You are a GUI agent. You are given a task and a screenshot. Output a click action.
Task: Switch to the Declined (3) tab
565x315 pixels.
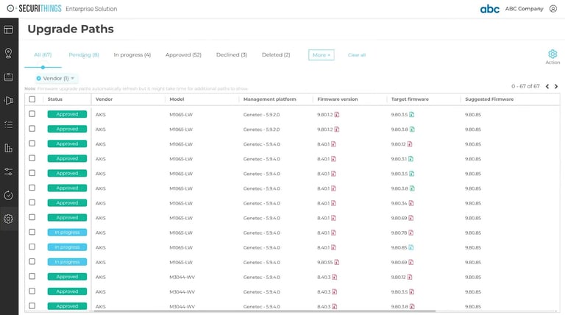click(231, 54)
